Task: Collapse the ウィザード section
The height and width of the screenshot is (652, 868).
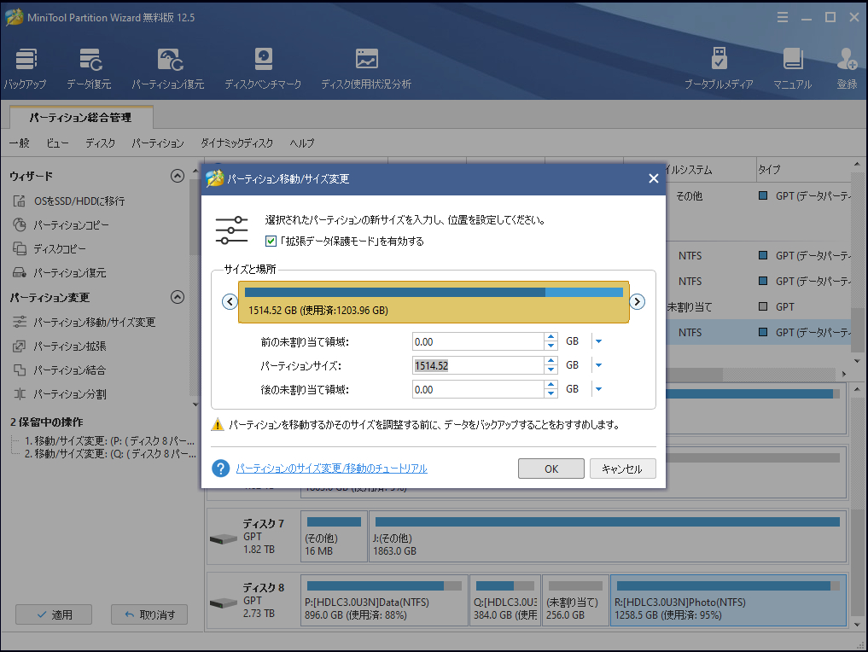Action: click(x=178, y=176)
